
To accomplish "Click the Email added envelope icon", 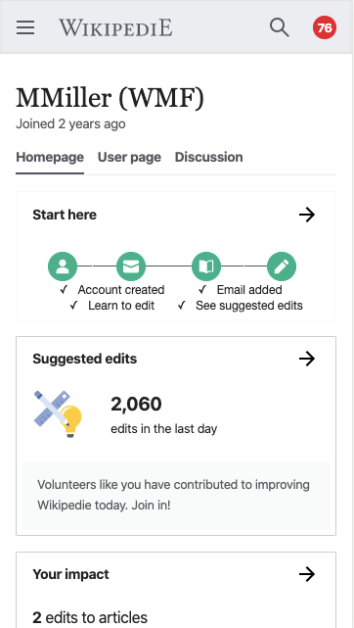I will coord(131,266).
